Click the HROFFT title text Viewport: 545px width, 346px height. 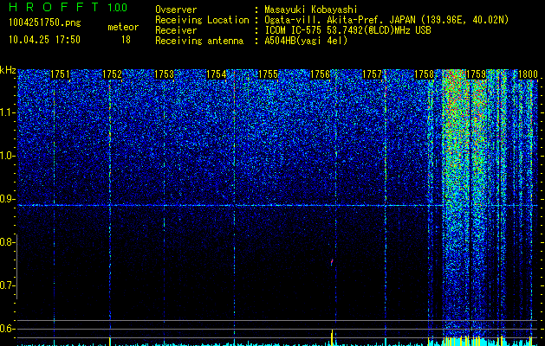[53, 7]
